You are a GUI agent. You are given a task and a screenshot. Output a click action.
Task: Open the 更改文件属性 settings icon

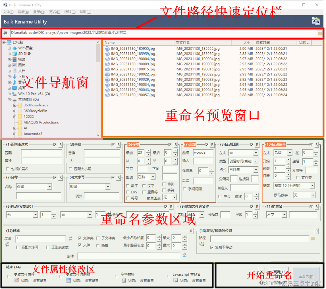(17, 280)
